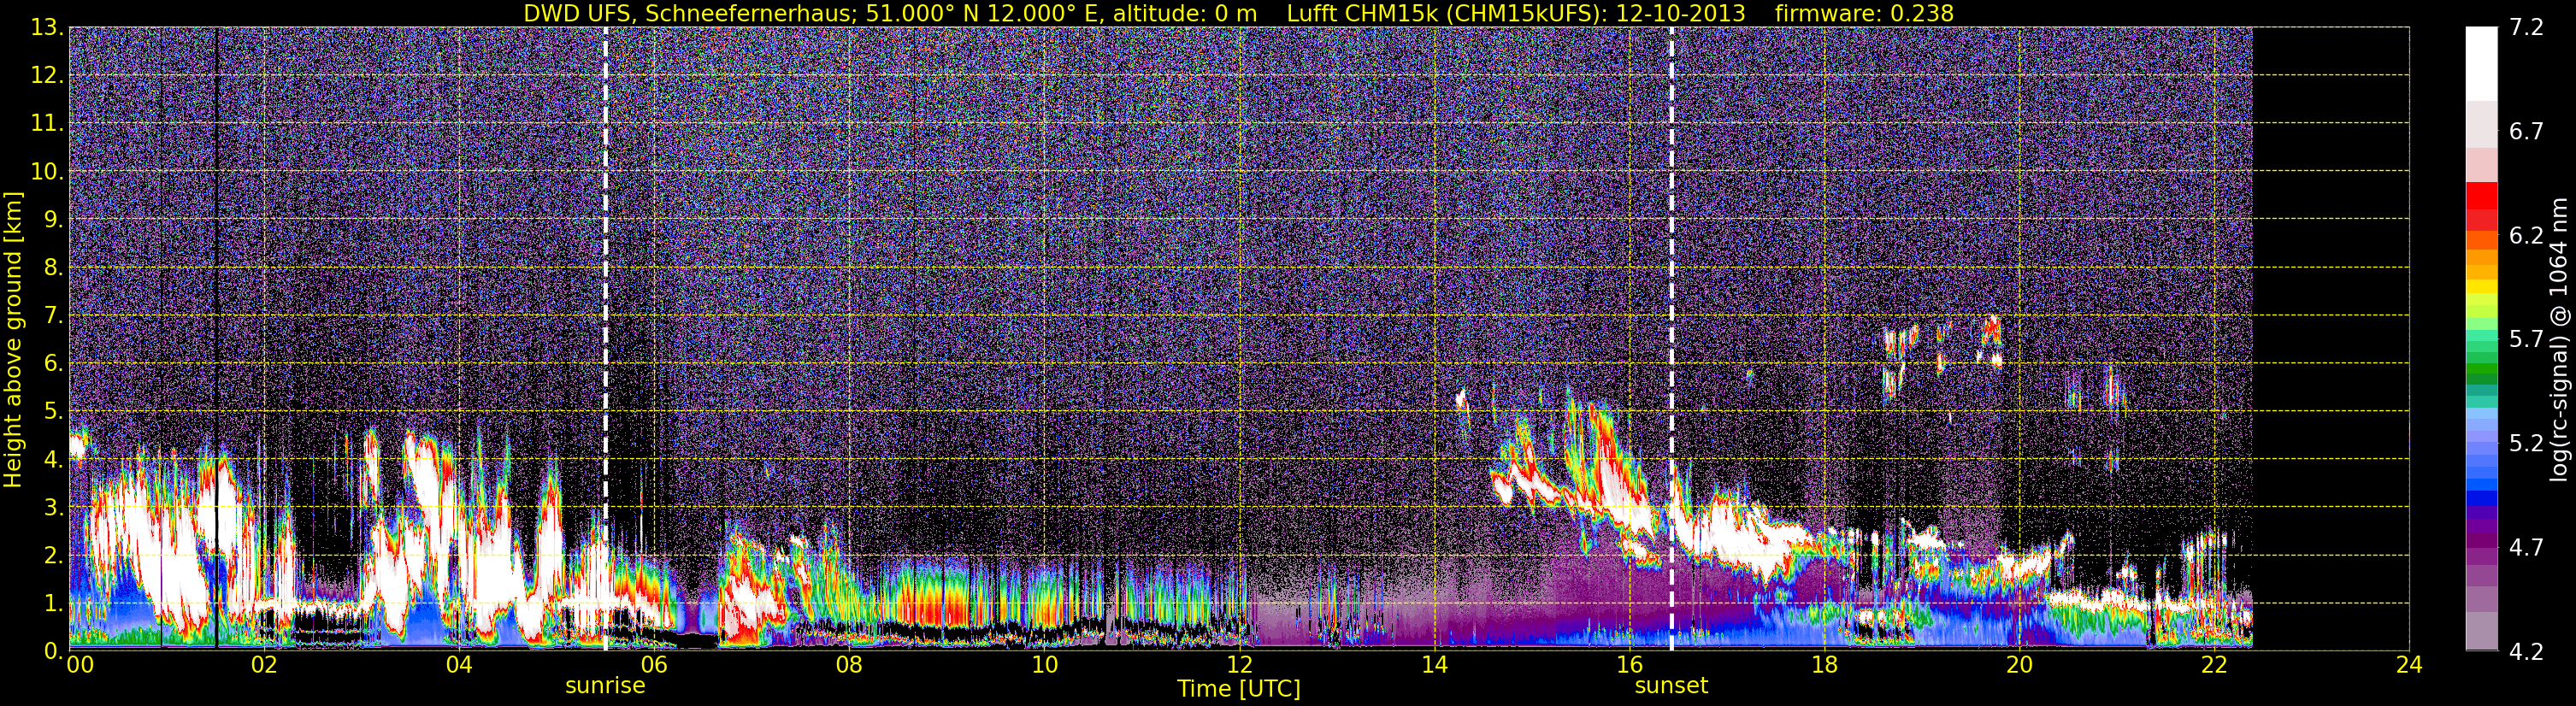Image resolution: width=2576 pixels, height=706 pixels.
Task: Click the time axis tick label 20
Action: (2019, 665)
